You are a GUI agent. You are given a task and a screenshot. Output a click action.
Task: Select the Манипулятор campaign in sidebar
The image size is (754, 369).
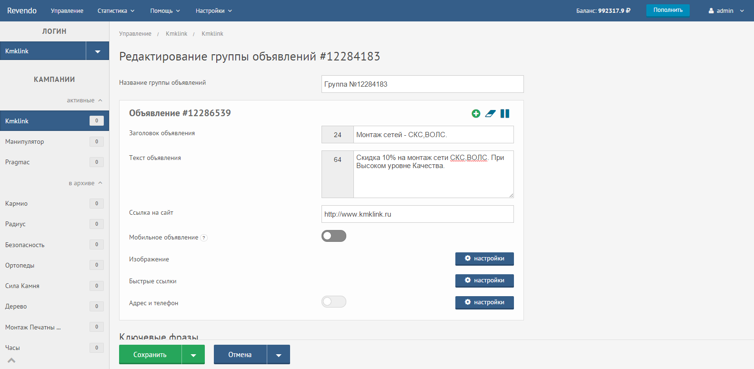click(x=25, y=141)
